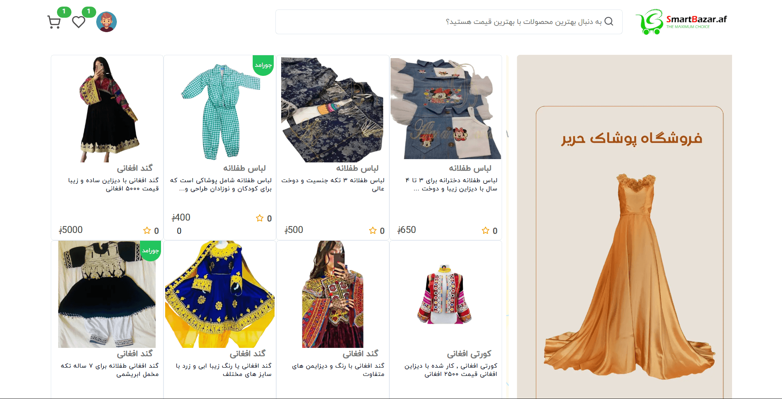The width and height of the screenshot is (782, 399).
Task: Click the rating star on the 5000 Afghani dress
Action: tap(147, 230)
